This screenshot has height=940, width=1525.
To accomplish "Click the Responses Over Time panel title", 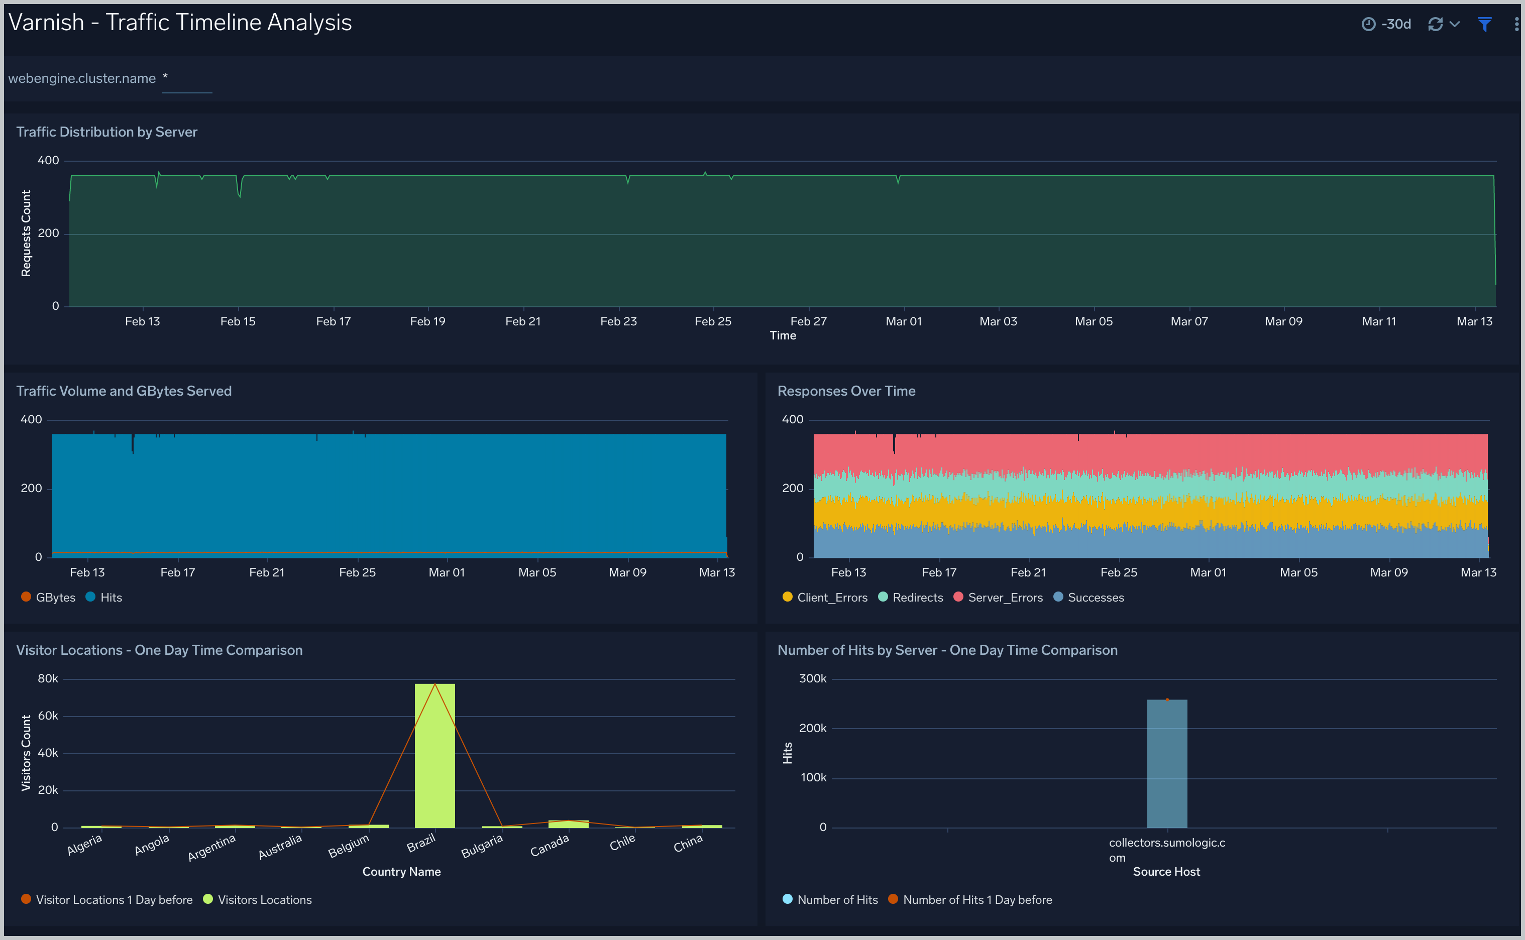I will click(x=846, y=391).
